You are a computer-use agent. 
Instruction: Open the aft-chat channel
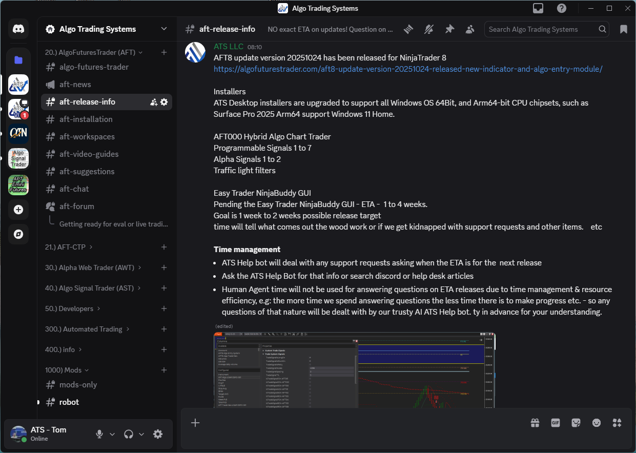click(107, 189)
